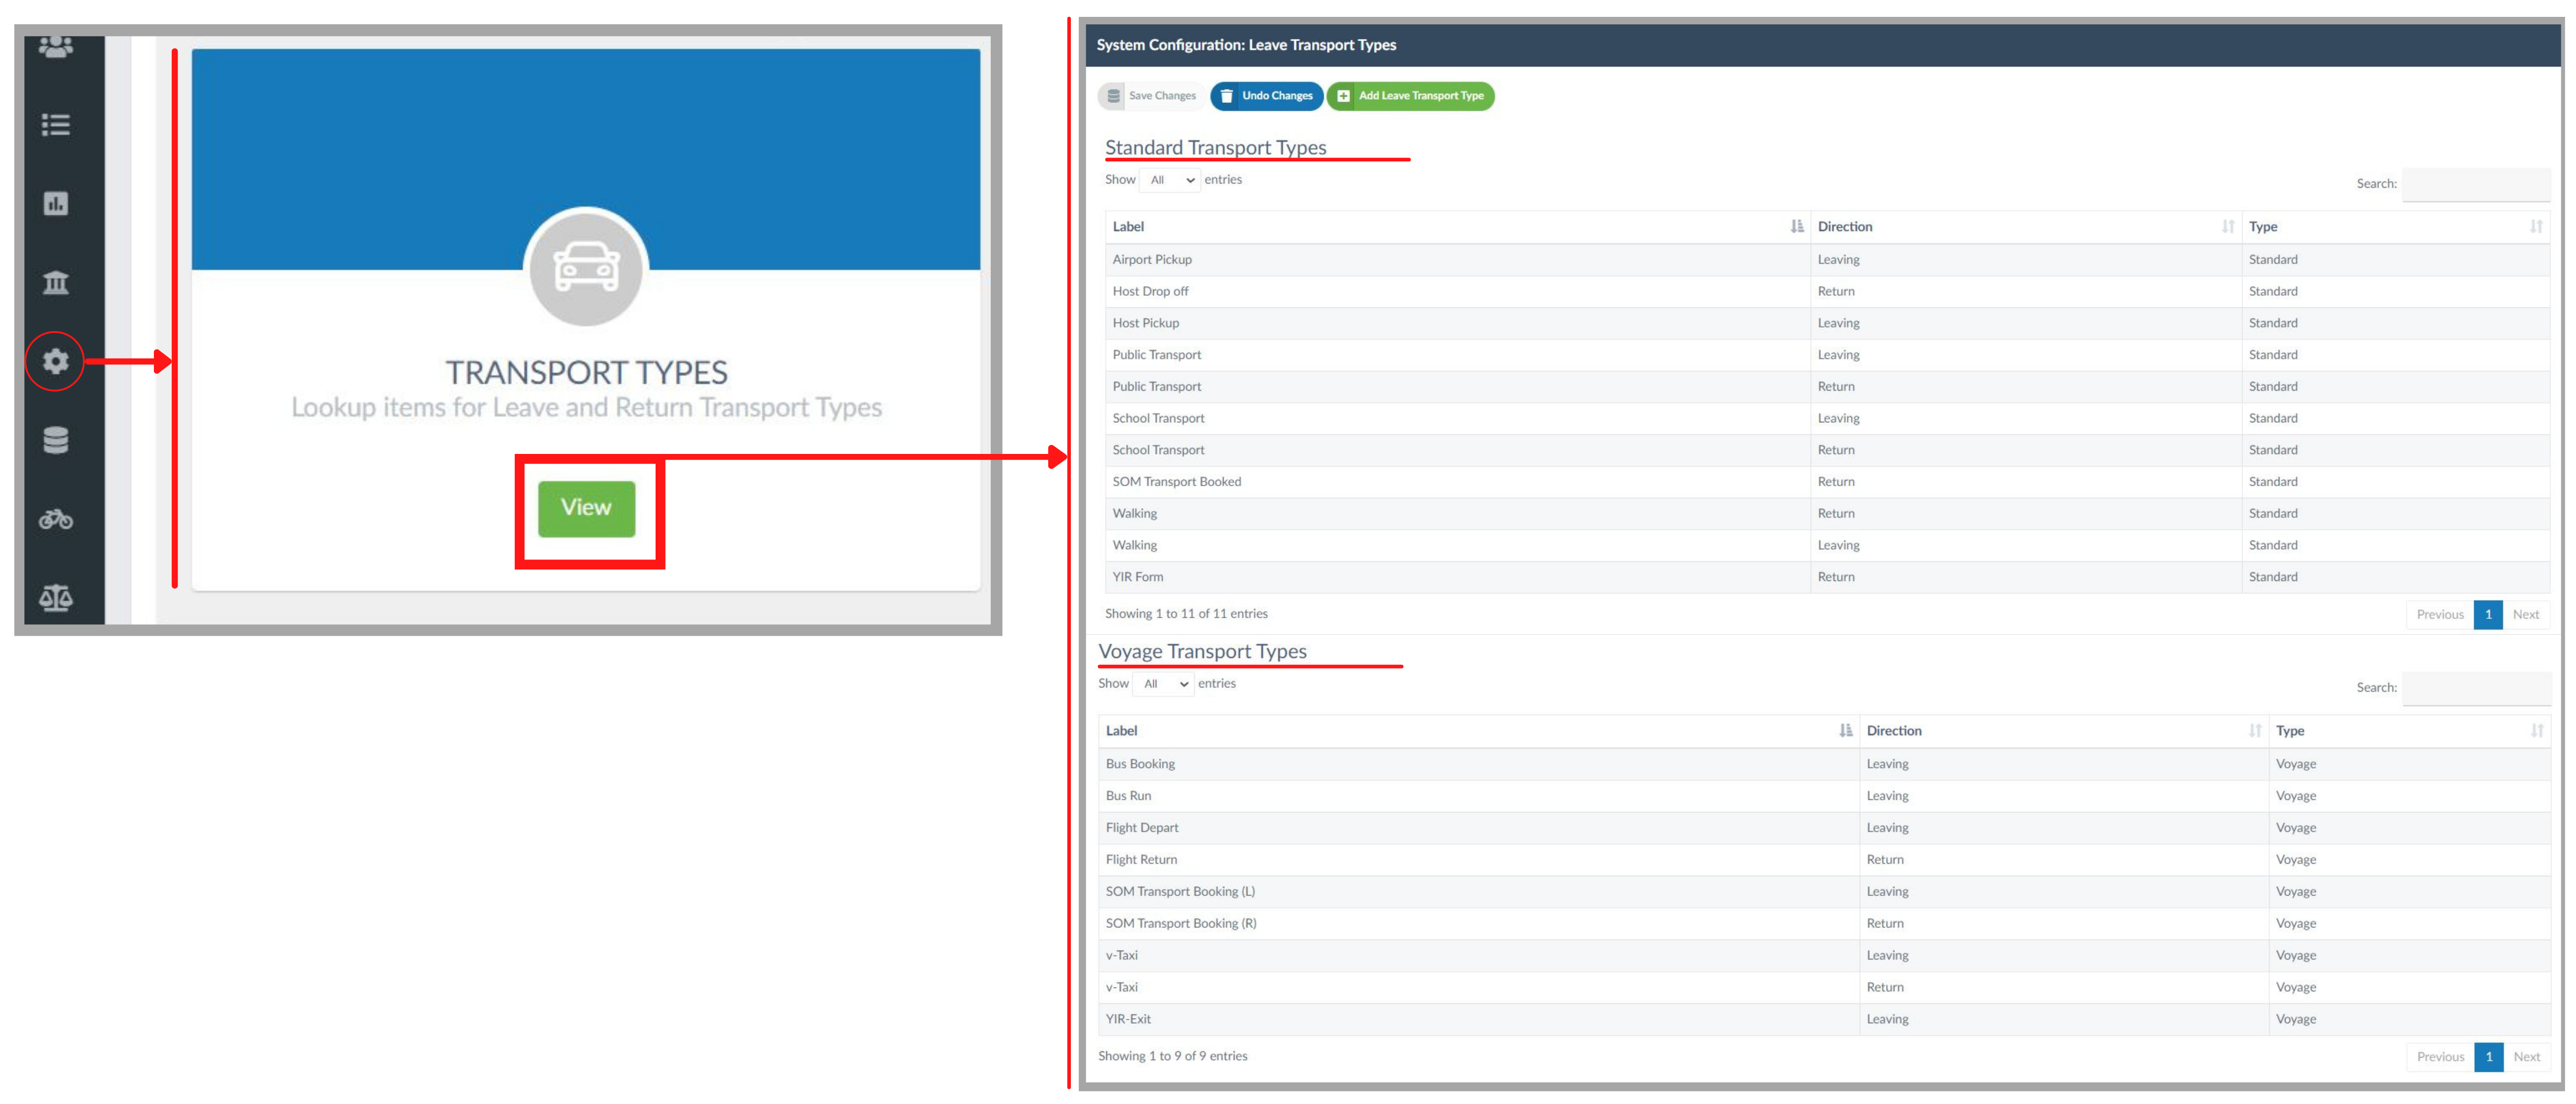Open the bar chart reports icon

56,204
